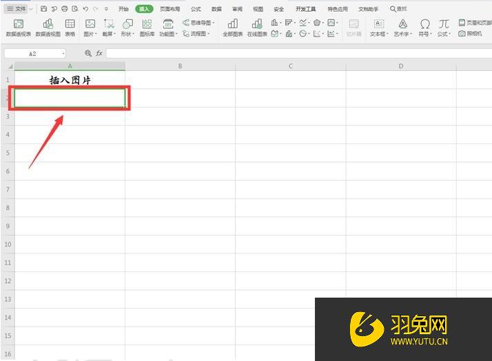
Task: Open the 符号 dropdown arrow
Action: (431, 34)
